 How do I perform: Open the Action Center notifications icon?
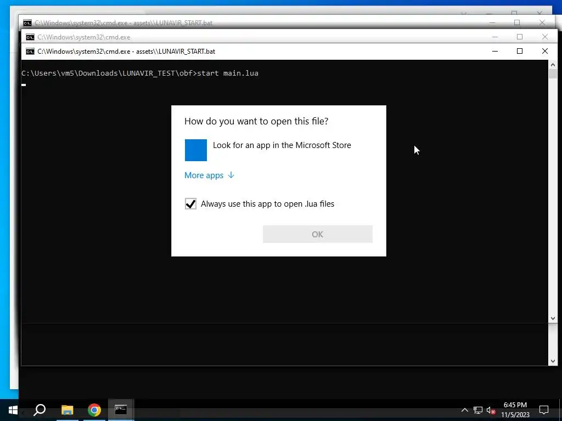click(x=544, y=410)
